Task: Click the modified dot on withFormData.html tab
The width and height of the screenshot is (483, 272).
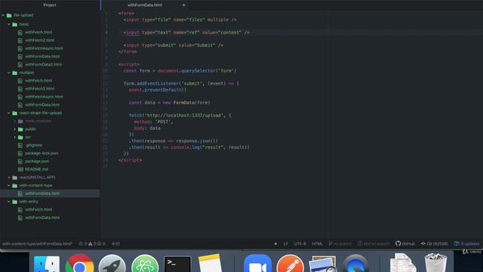Action: click(183, 5)
